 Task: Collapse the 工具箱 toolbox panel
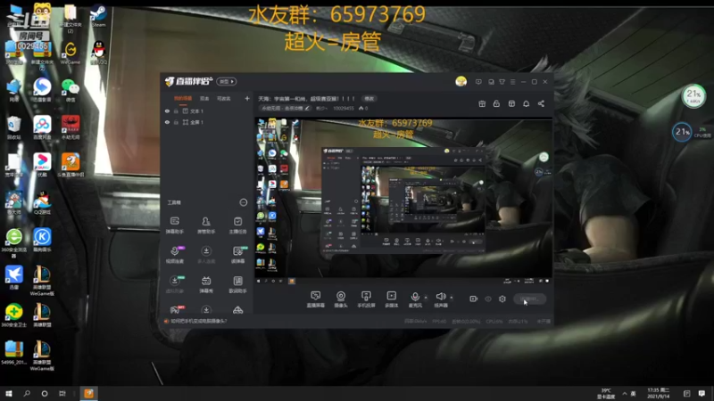[x=243, y=202]
